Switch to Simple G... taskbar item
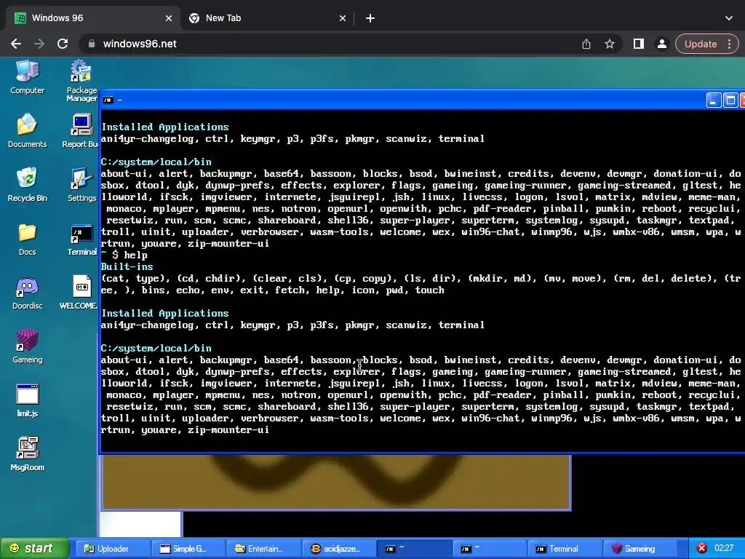 (188, 549)
